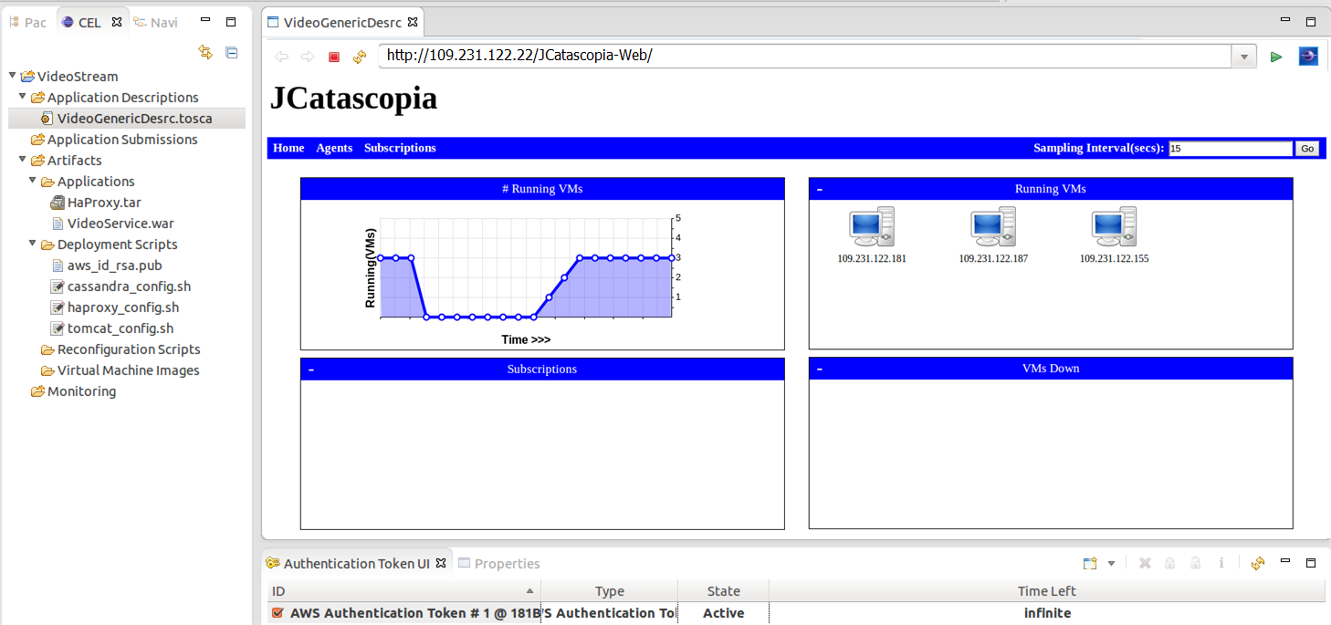
Task: Stop page loading with red stop icon
Action: point(334,57)
